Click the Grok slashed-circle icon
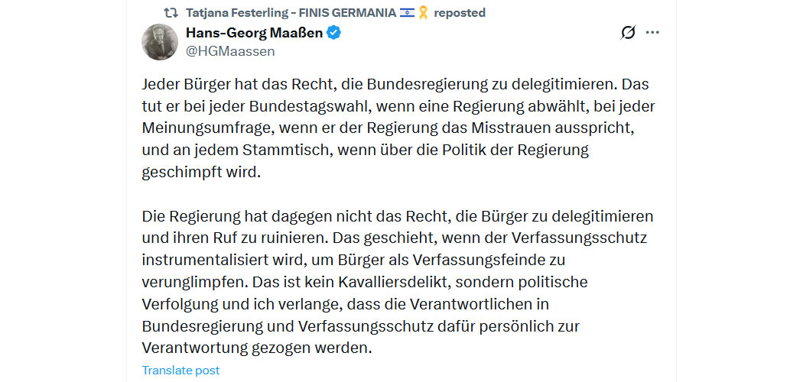This screenshot has height=382, width=803. 628,33
